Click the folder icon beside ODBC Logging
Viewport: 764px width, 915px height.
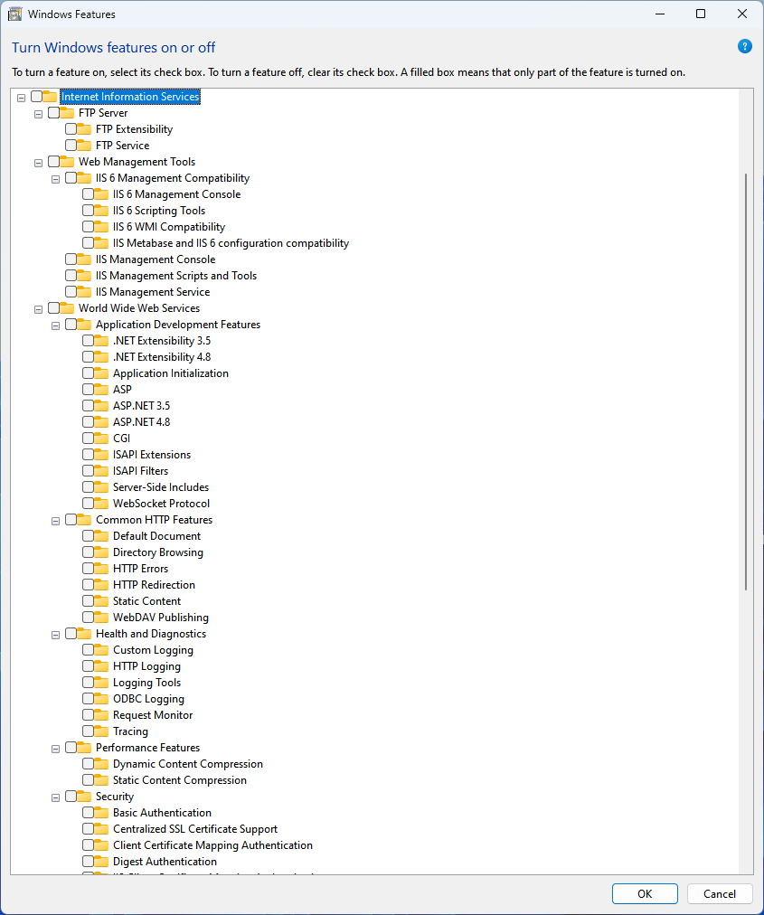tap(101, 699)
